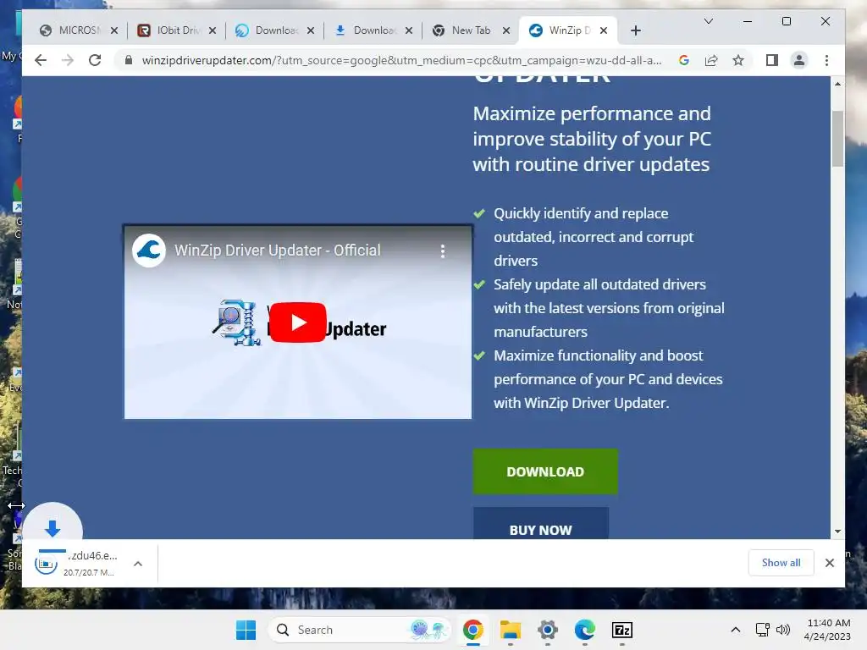867x650 pixels.
Task: Click the address bar URL
Action: click(x=402, y=60)
